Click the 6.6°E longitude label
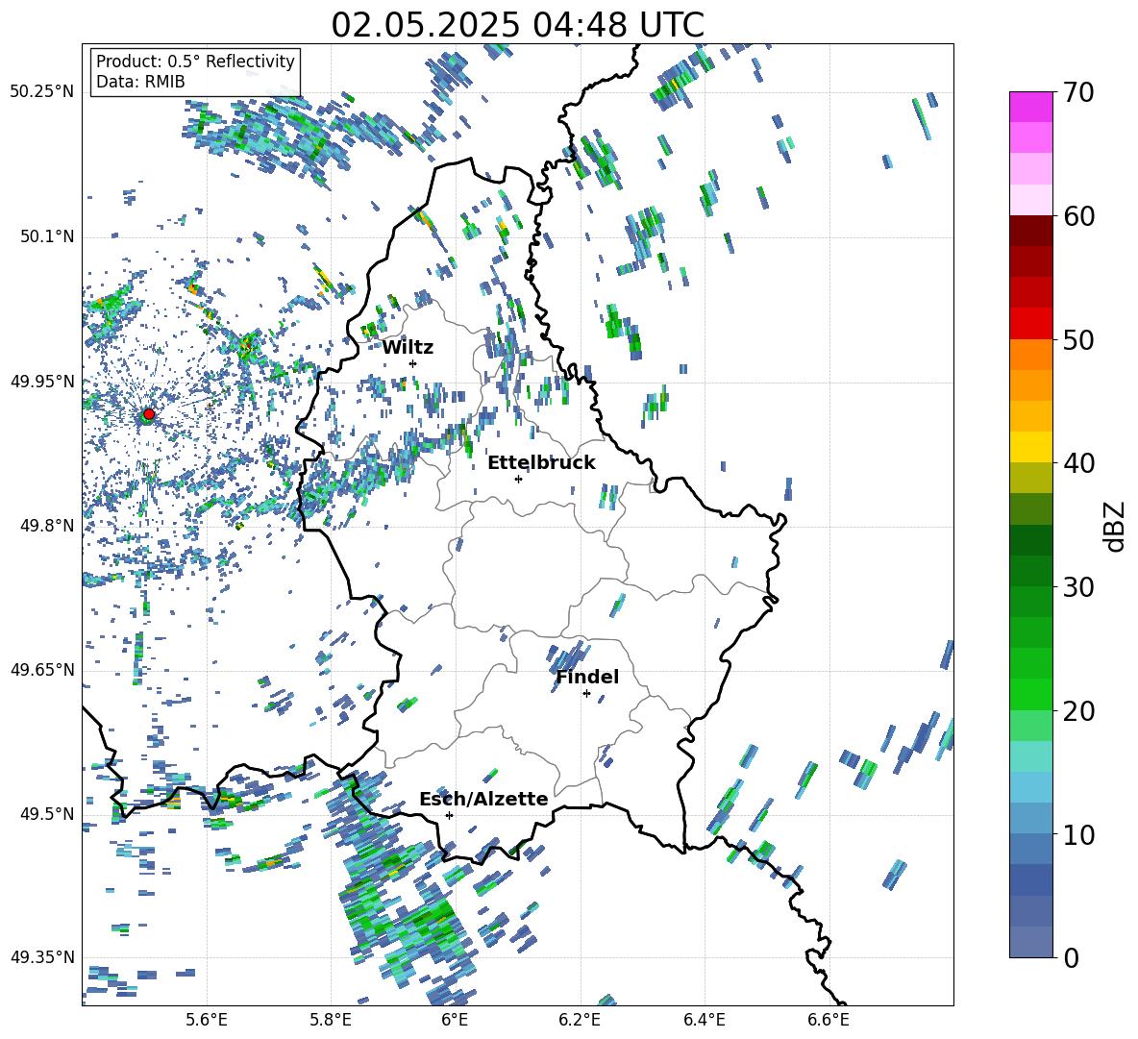The image size is (1138, 1039). coord(829,1020)
